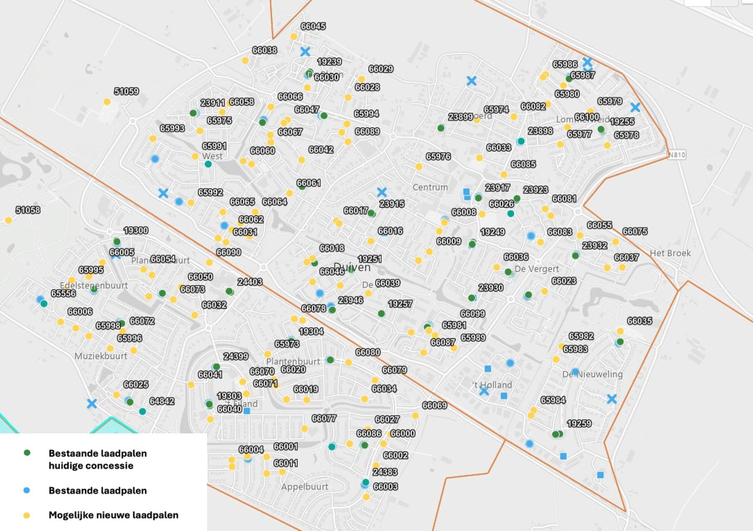
Task: Click the 'Het Broek' place label
Action: coord(670,253)
